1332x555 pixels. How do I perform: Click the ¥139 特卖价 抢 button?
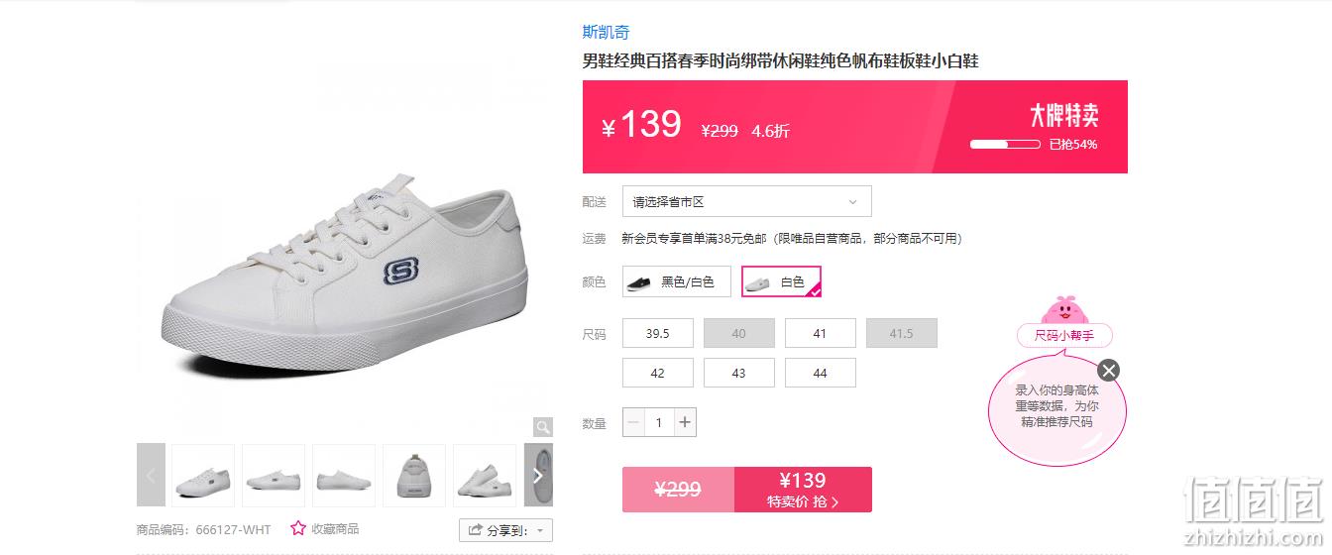pos(803,490)
